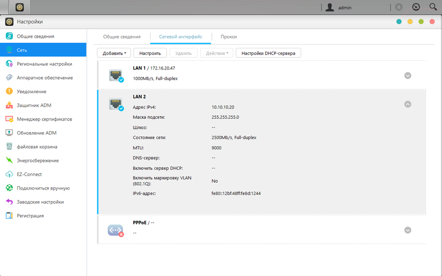Open the Энергосбережение settings
This screenshot has height=276, width=442.
click(43, 161)
